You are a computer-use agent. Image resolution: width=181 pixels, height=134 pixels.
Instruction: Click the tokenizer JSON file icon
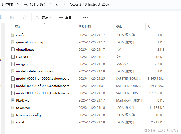13,108
